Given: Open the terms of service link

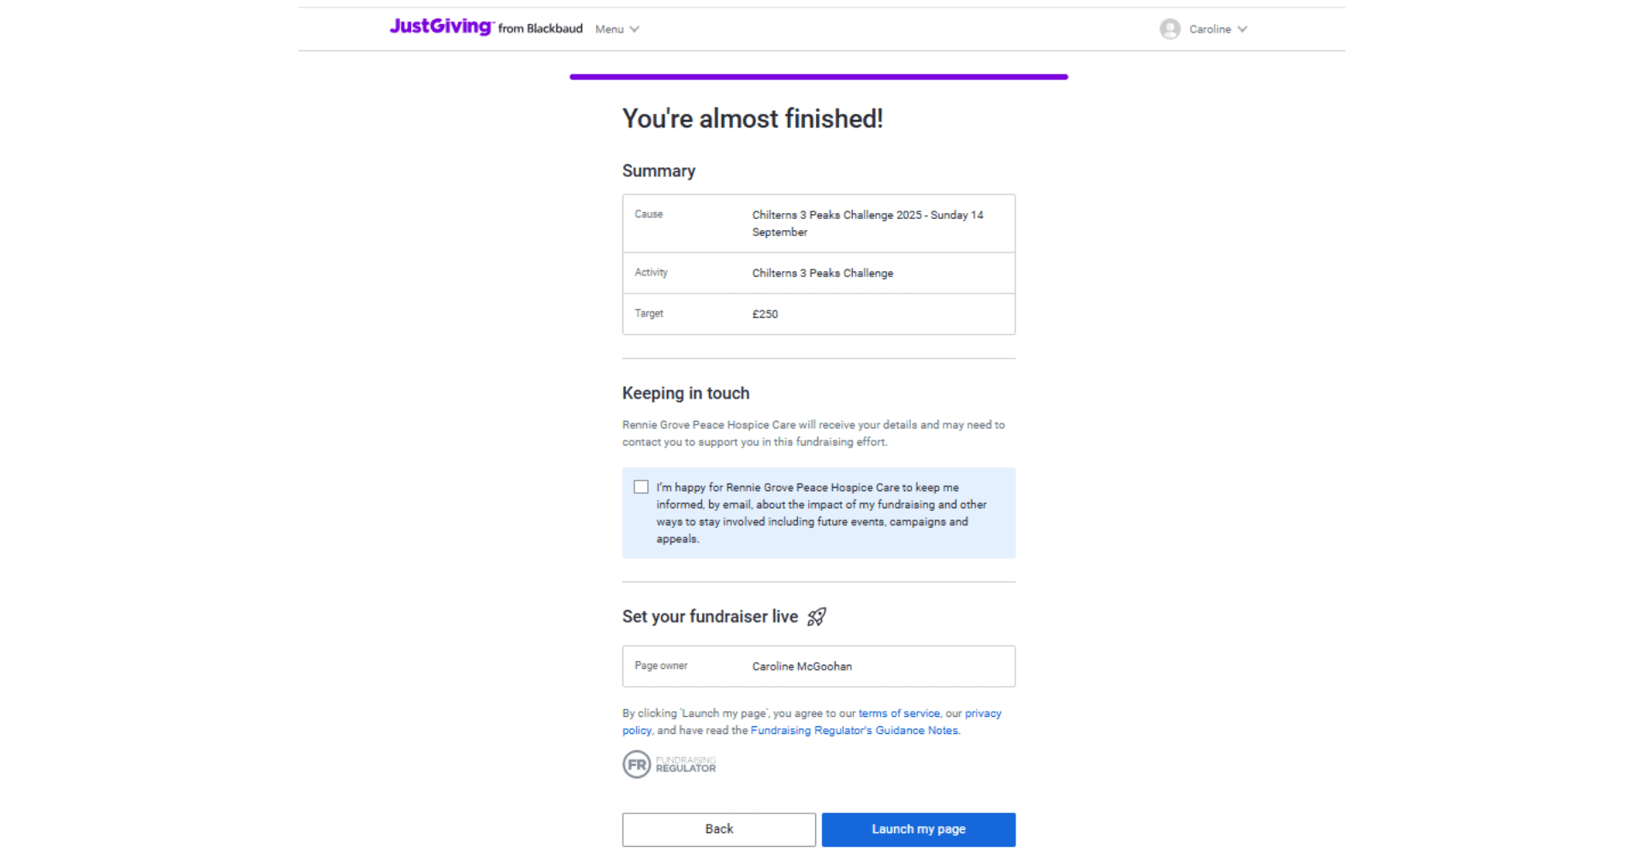Looking at the screenshot, I should click(899, 713).
